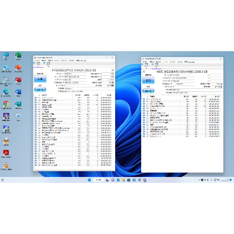Open Microsoft Edge desktop shortcut
Viewport: 234px width, 234px height.
[6, 93]
